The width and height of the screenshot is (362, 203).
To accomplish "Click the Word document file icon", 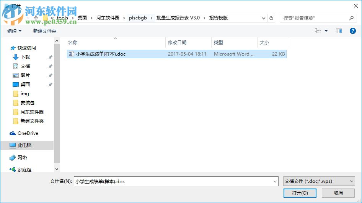I will pos(71,54).
